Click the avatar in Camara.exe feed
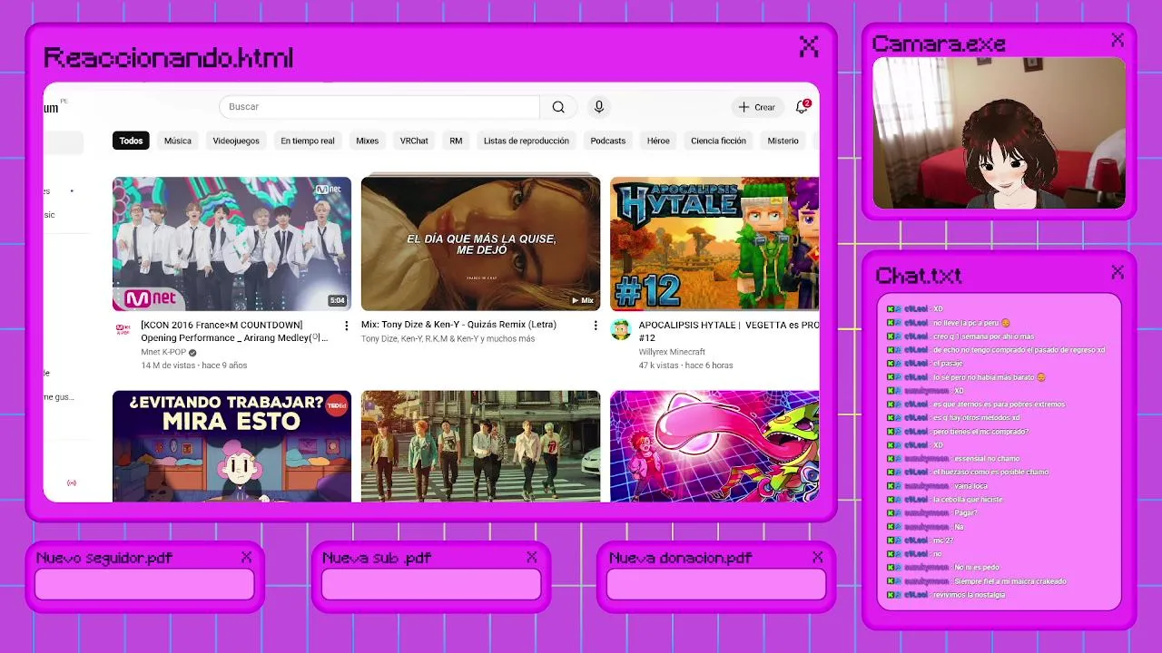Viewport: 1162px width, 653px height. point(1010,152)
